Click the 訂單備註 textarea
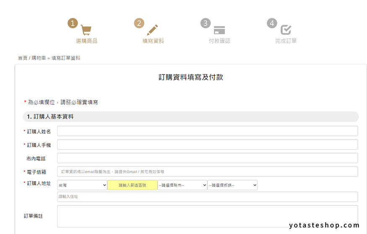 (x=207, y=216)
